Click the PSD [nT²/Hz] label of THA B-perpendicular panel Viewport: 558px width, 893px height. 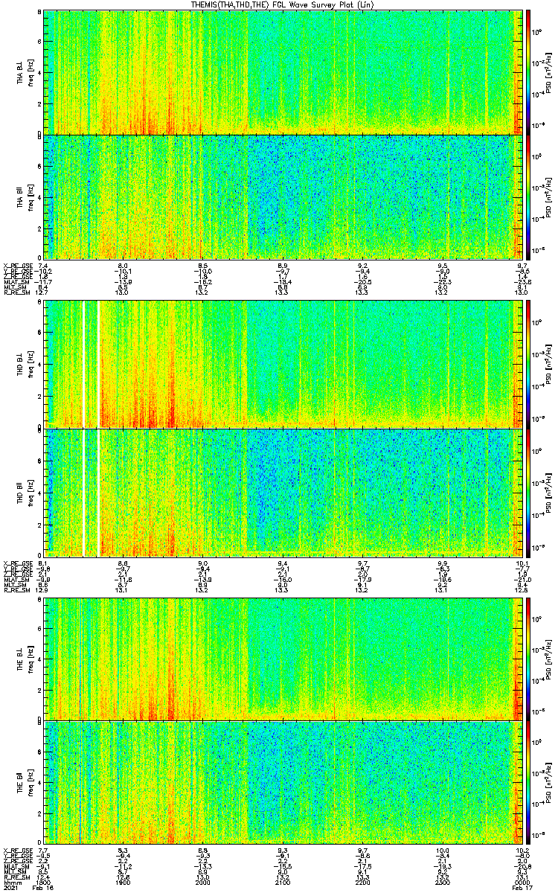[549, 72]
